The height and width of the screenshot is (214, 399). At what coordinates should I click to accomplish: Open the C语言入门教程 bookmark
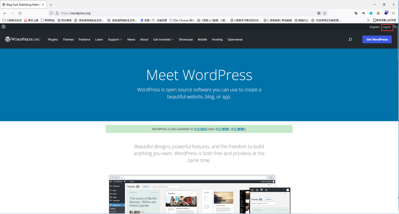(212, 20)
